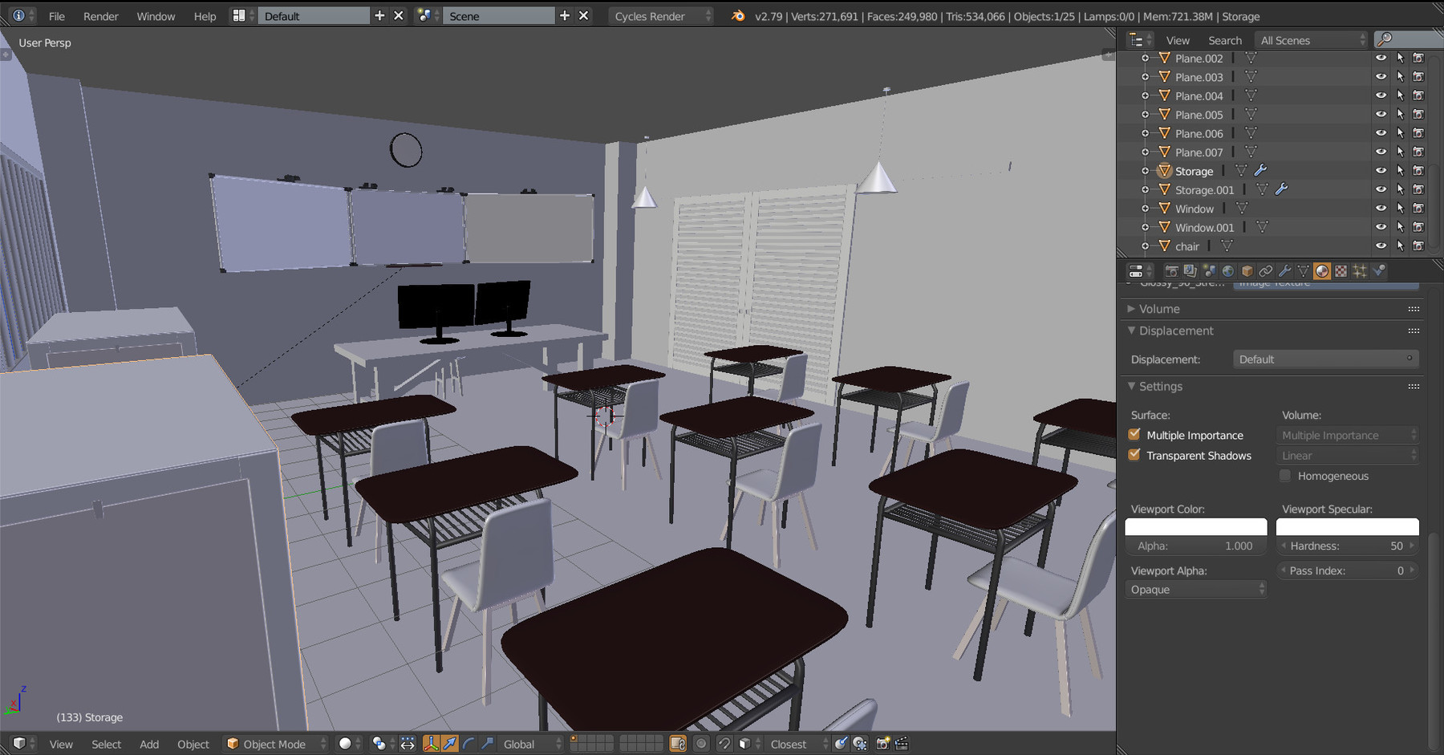Screen dimensions: 1444x755
Task: Open the Render menu in the top bar
Action: (x=100, y=16)
